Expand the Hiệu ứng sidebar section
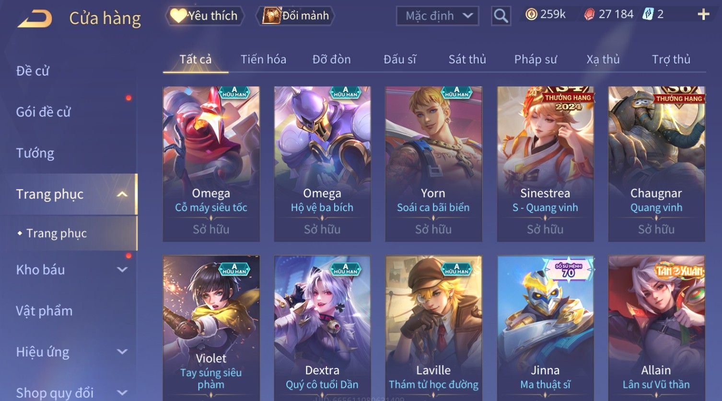 click(x=122, y=352)
